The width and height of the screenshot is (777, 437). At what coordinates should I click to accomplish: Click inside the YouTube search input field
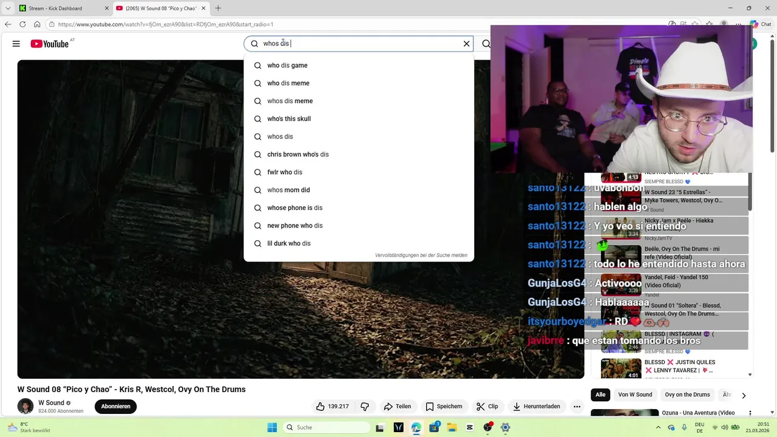pyautogui.click(x=358, y=44)
